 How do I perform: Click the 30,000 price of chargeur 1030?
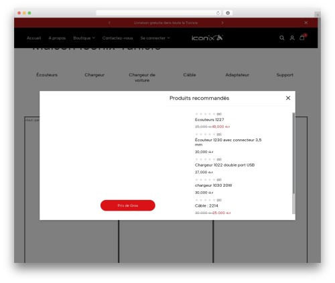(x=204, y=193)
